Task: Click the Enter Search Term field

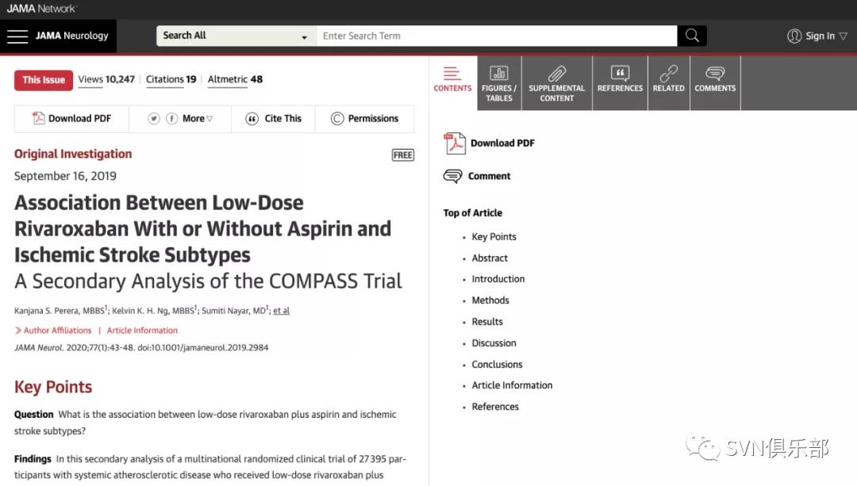Action: pos(497,36)
